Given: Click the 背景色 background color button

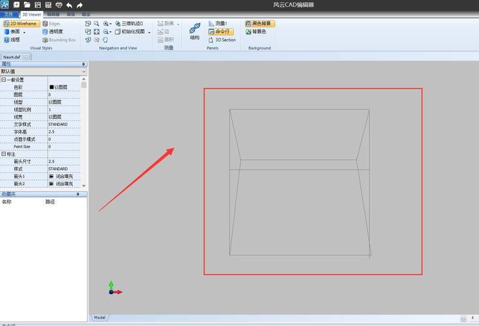Looking at the screenshot, I should [x=259, y=31].
